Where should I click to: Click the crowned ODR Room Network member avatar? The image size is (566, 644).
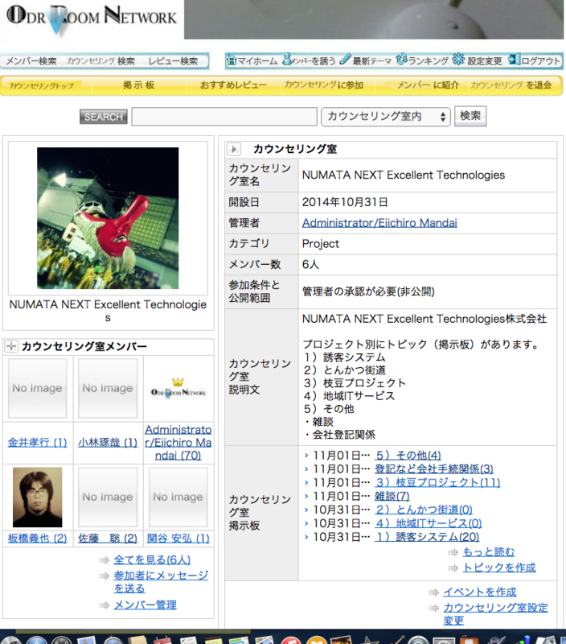click(x=178, y=388)
